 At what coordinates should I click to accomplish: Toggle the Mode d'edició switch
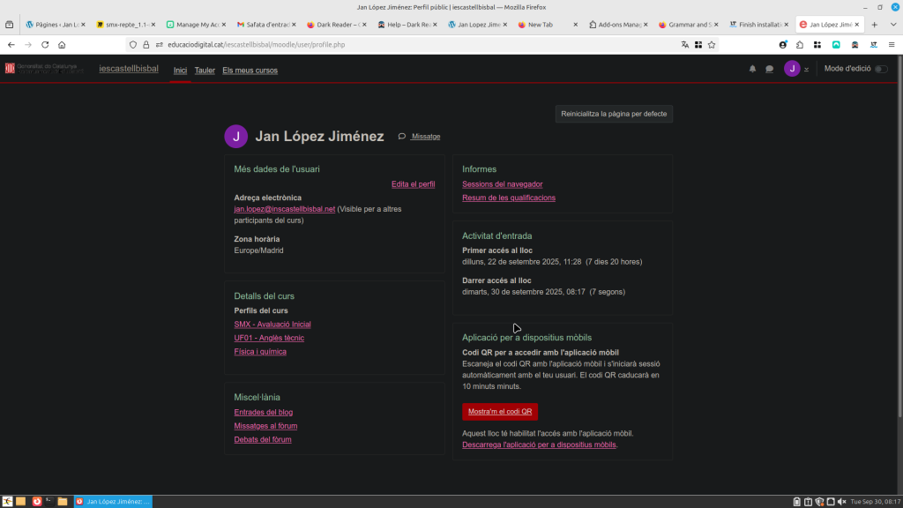point(880,69)
